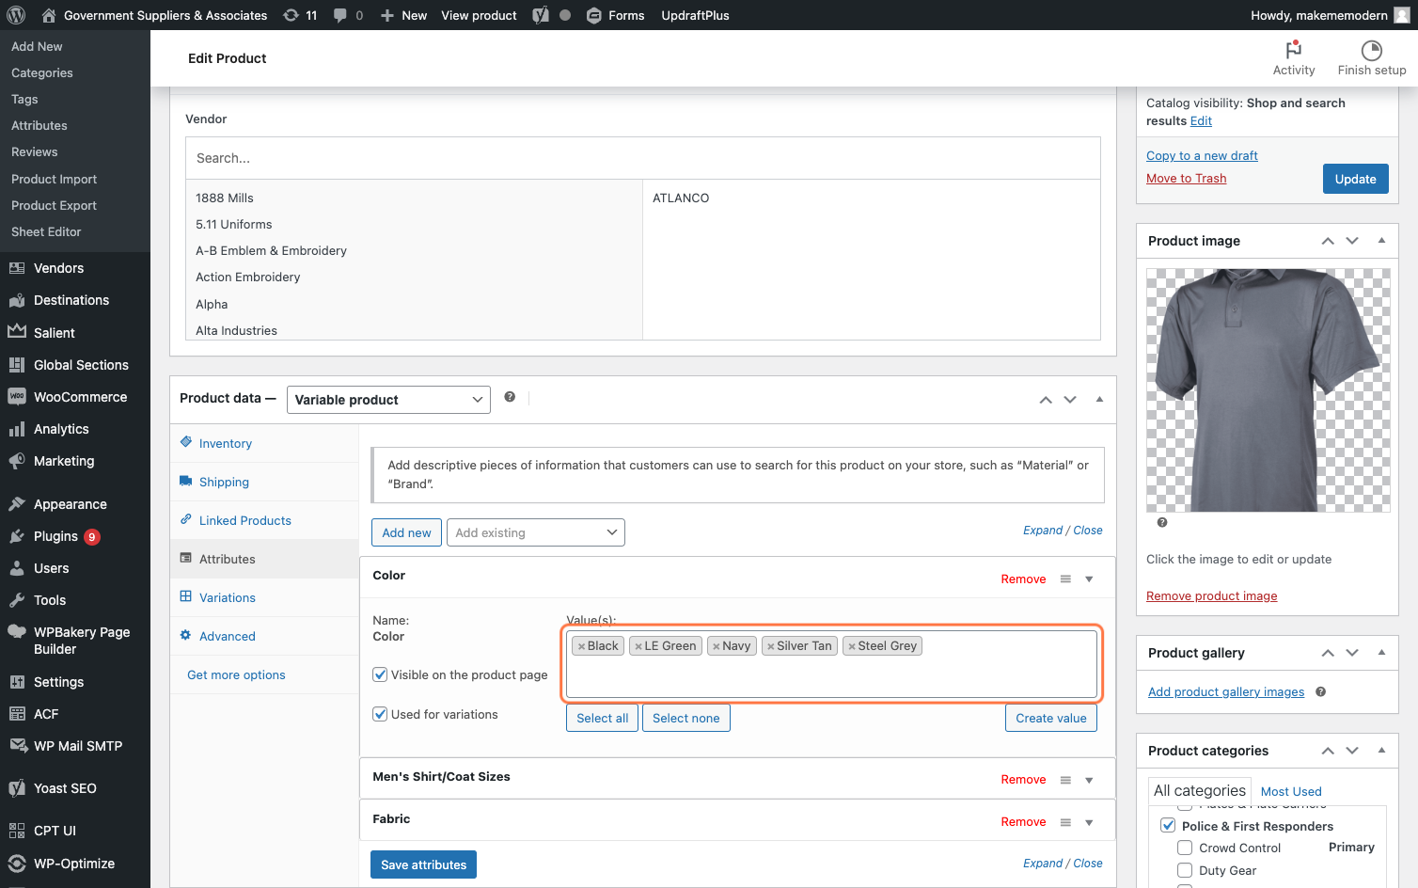Click the help icon below the product image
Screen dimensions: 1418x888
(x=1162, y=522)
